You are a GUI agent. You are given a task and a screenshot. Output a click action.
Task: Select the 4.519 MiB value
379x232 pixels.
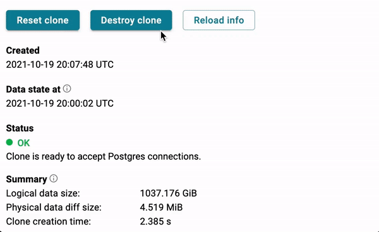click(161, 207)
